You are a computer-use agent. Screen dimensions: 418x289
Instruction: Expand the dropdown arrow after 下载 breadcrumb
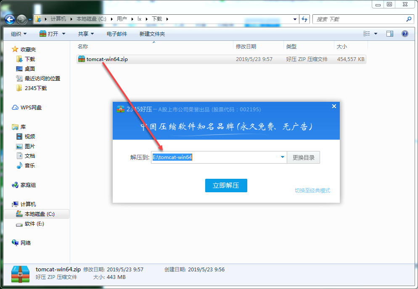click(x=167, y=19)
